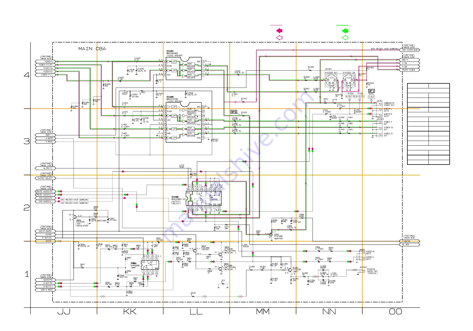Select the WF6 waveform marker box
The height and width of the screenshot is (331, 473).
(x=234, y=112)
